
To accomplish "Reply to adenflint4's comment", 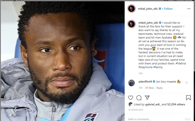I will 160,88.
